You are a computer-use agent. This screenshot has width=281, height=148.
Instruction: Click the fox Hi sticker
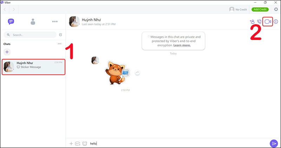tap(117, 73)
